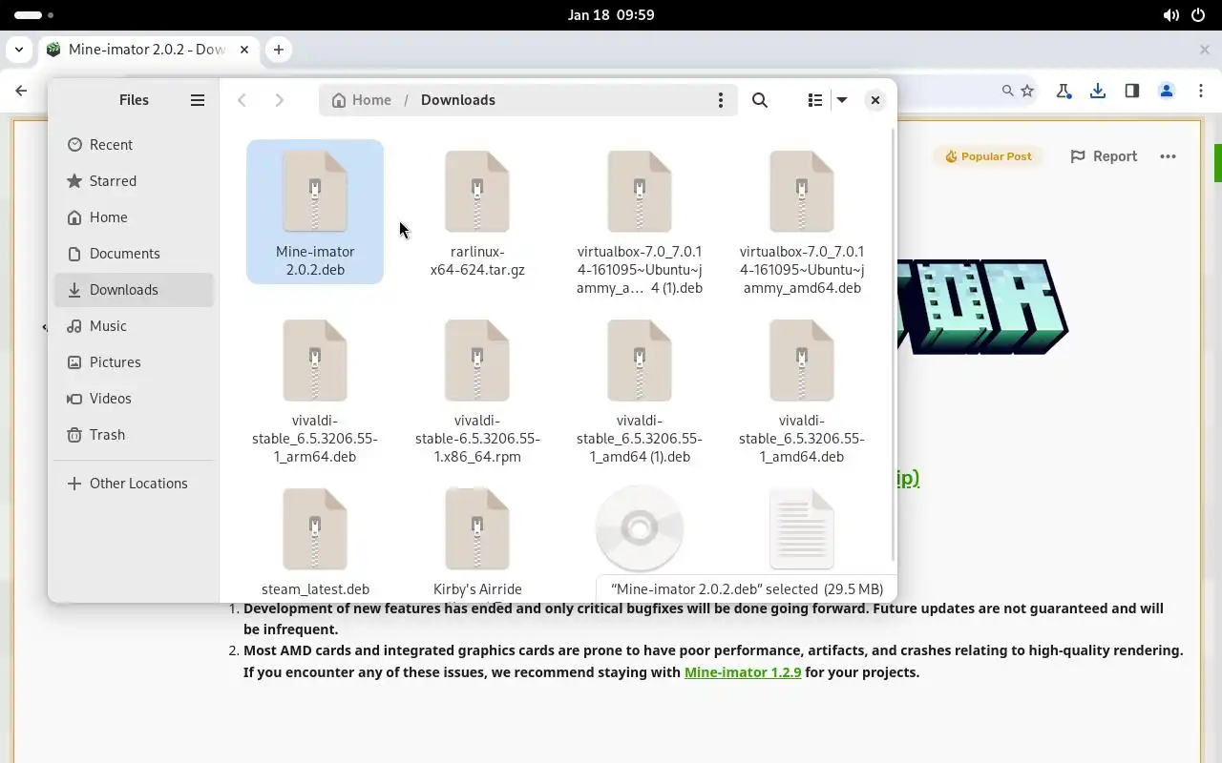Select vivaldi-stable arm64.deb file
The width and height of the screenshot is (1222, 763).
[315, 390]
